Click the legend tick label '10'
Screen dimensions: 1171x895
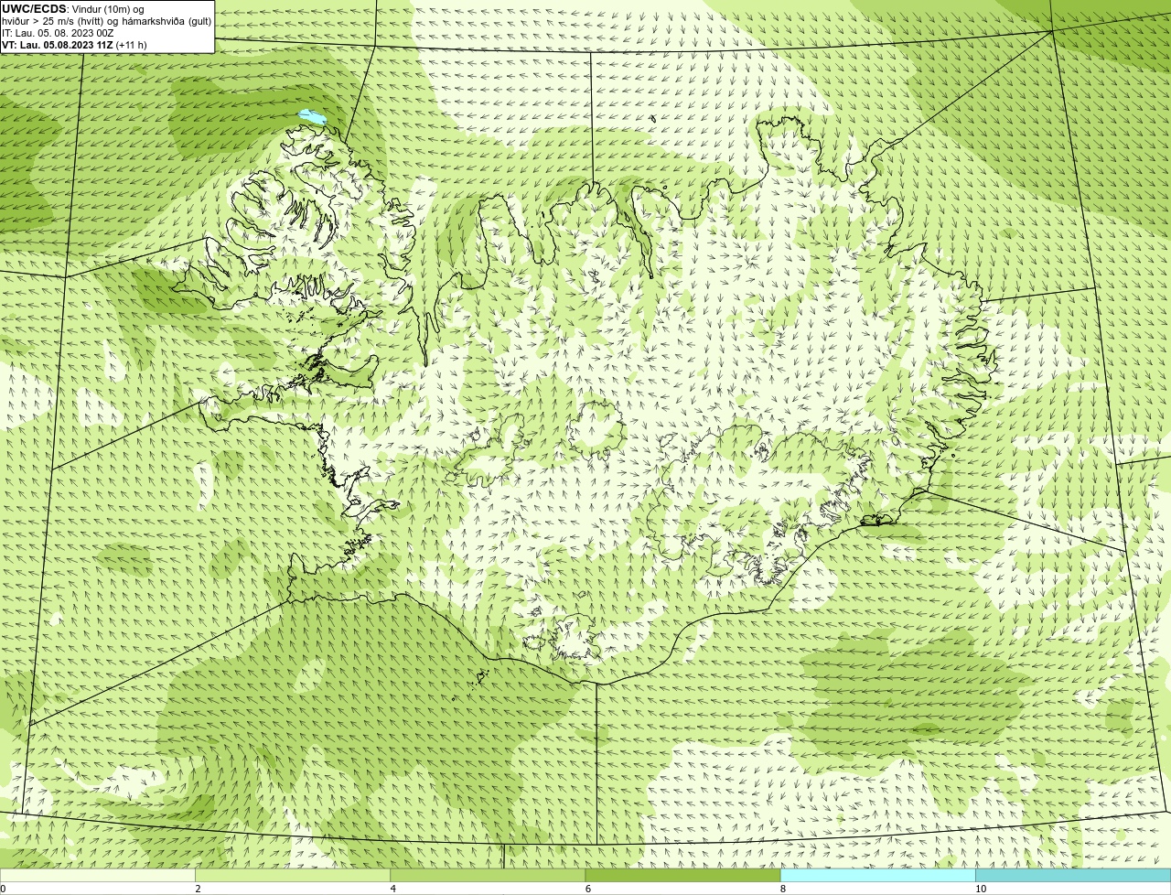(981, 889)
